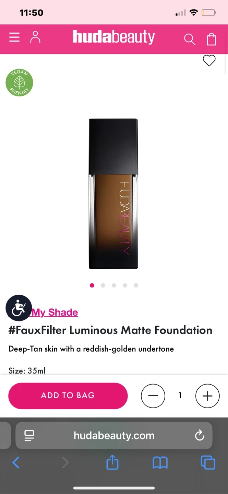Select the third image carousel dot
Image resolution: width=228 pixels, height=494 pixels.
[114, 285]
